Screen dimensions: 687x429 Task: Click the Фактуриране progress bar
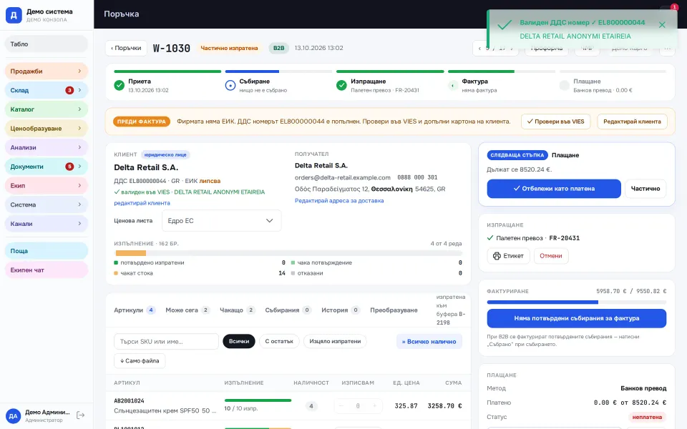577,302
